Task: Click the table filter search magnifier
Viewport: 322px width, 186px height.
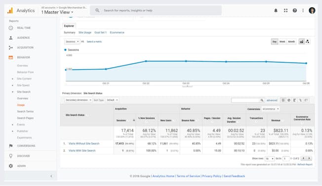Action: coord(262,100)
